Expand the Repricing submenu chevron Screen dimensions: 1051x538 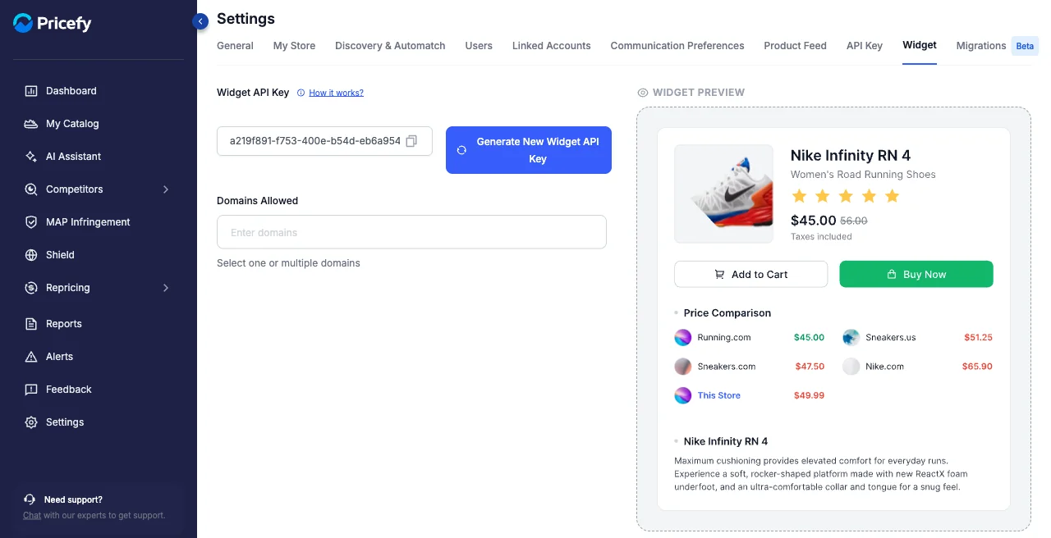[x=166, y=288]
